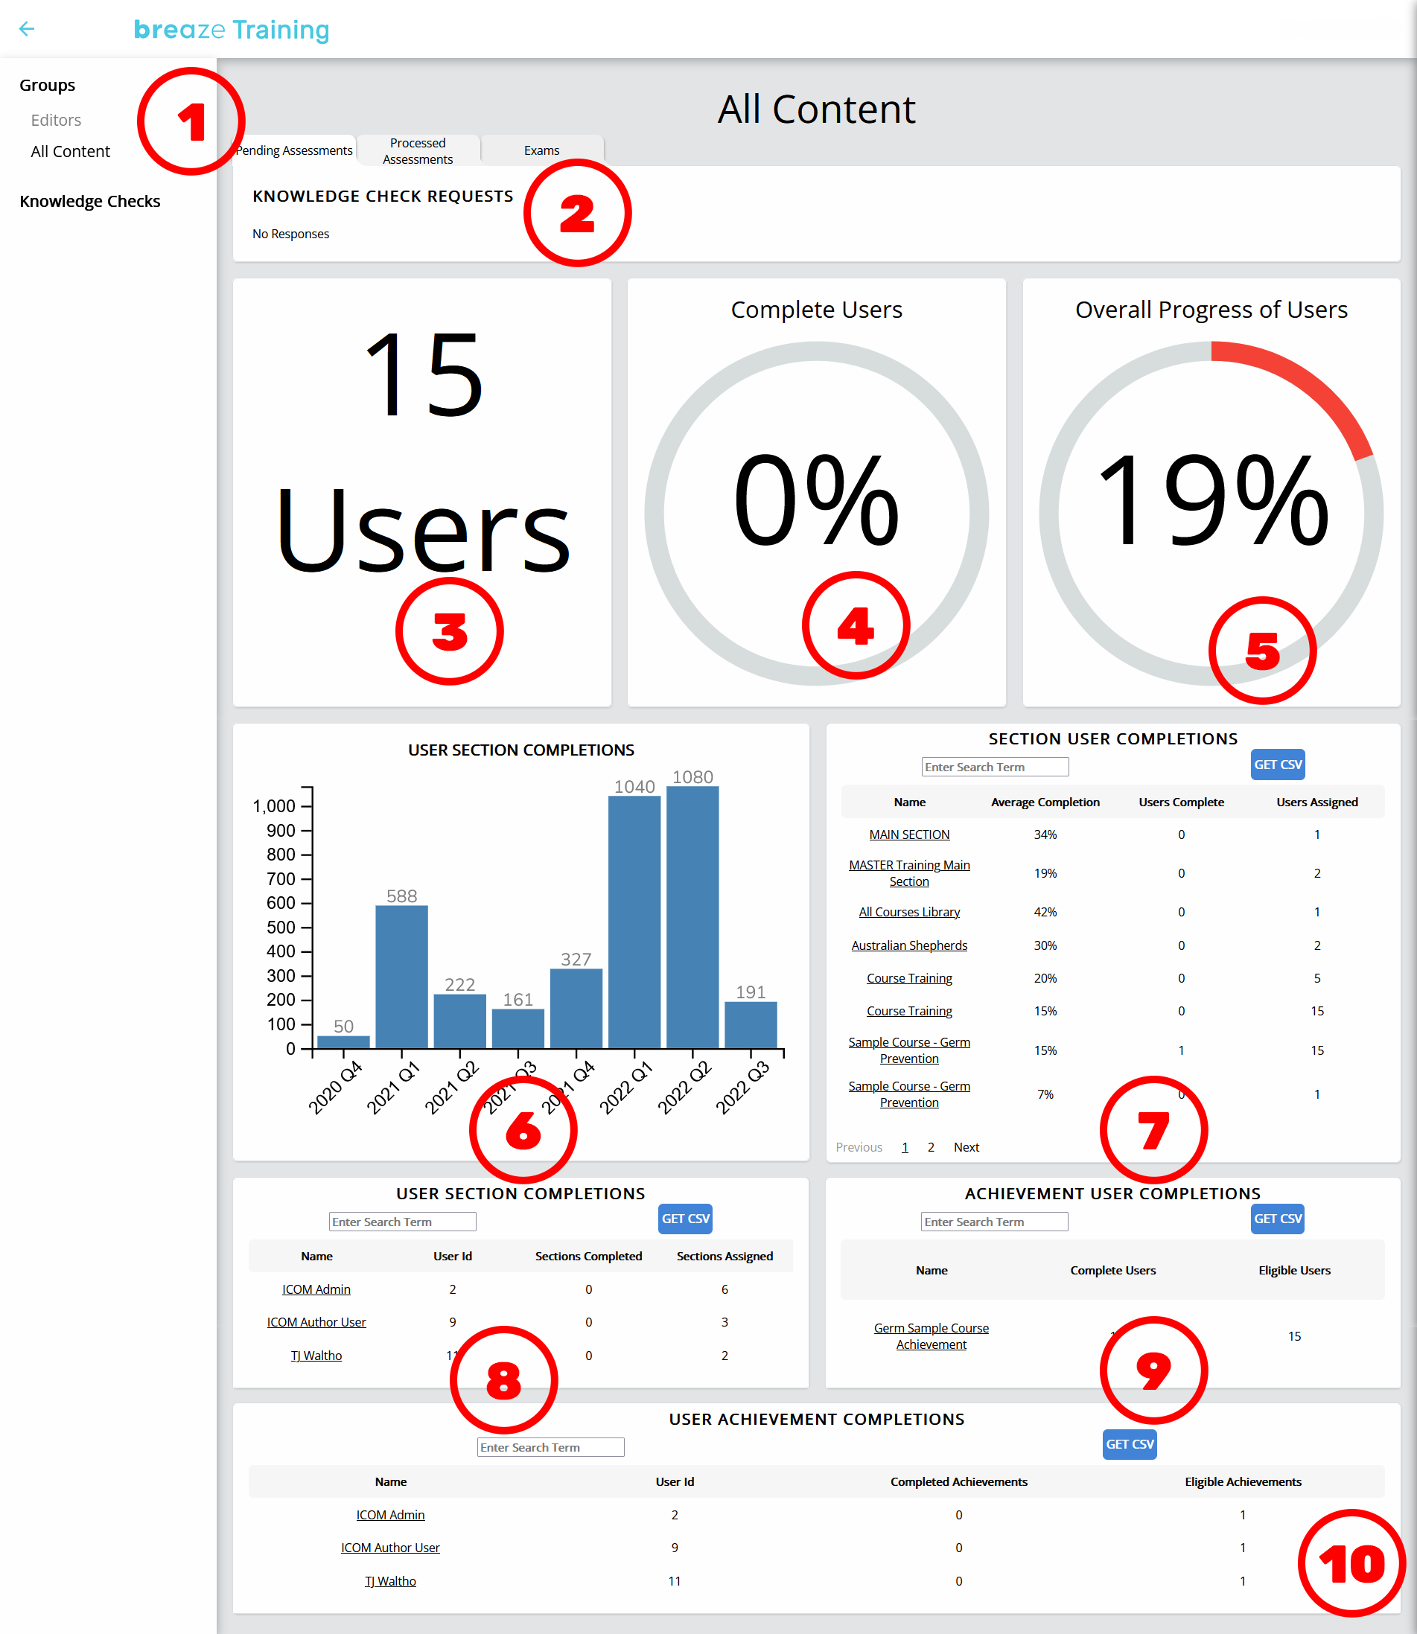This screenshot has width=1417, height=1634.
Task: Open Editors in the sidebar
Action: pos(56,120)
